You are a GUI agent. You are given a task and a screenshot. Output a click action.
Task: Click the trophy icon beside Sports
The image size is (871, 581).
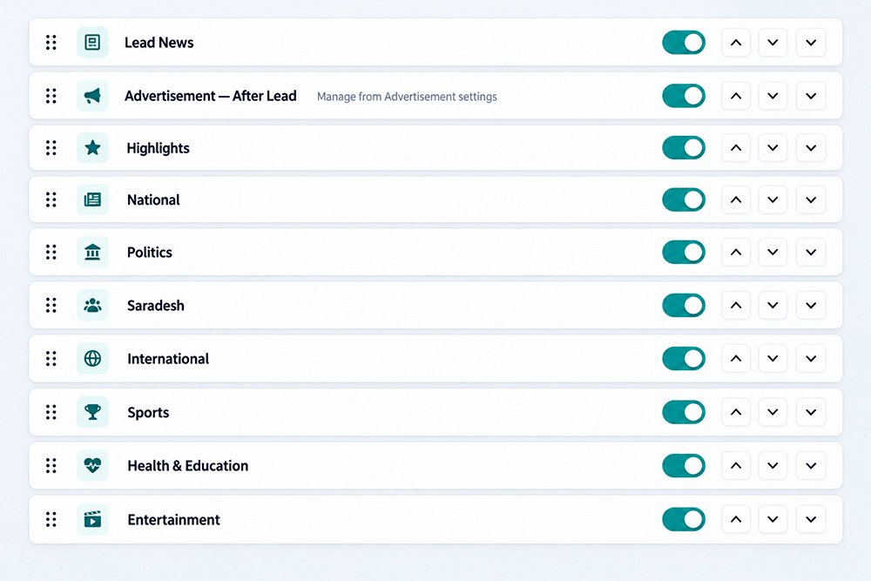pos(92,412)
